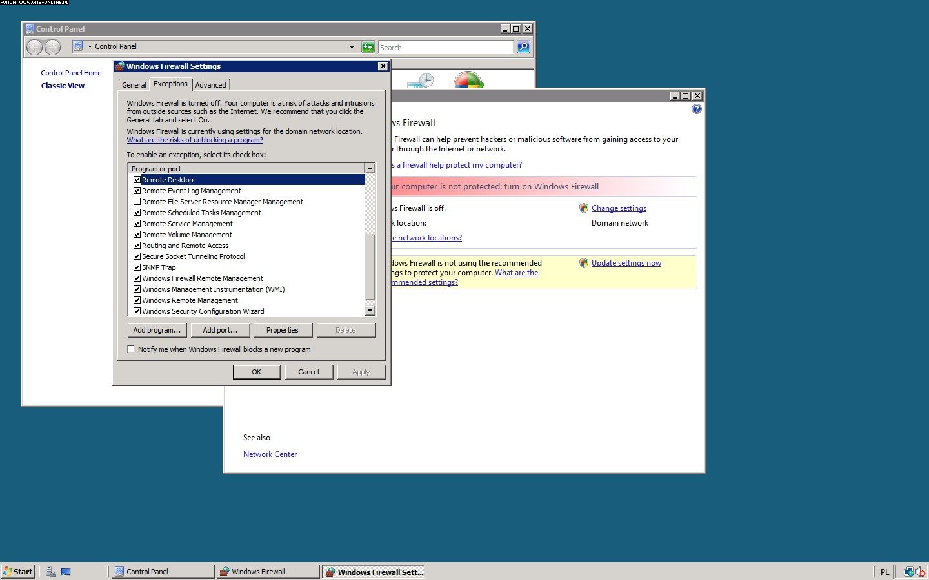Viewport: 929px width, 580px height.
Task: Switch to the Advanced tab
Action: pos(211,85)
